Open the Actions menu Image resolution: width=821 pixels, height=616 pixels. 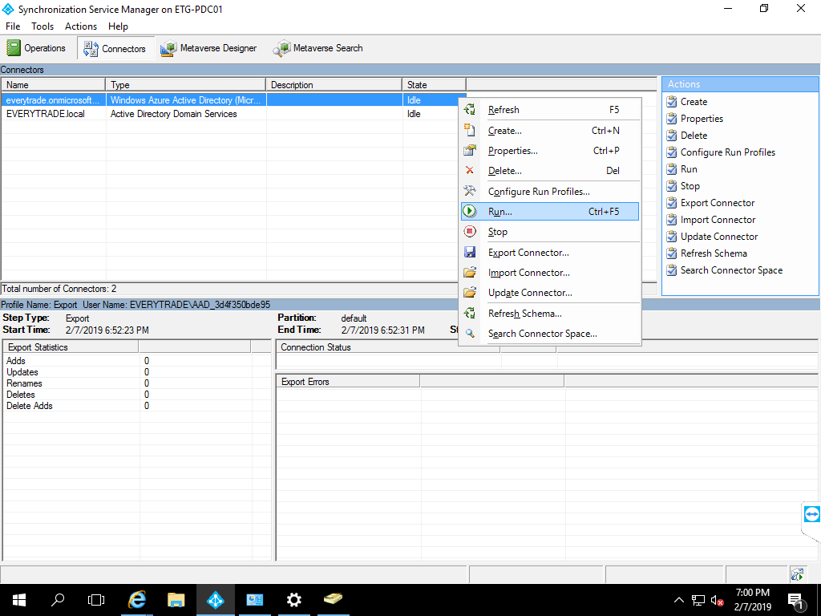[x=81, y=26]
